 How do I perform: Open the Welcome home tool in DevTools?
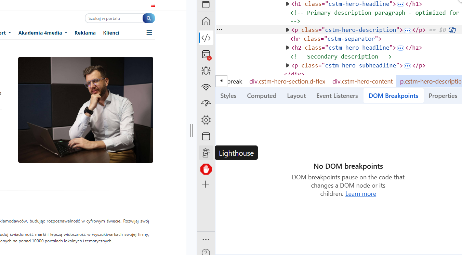tap(206, 21)
